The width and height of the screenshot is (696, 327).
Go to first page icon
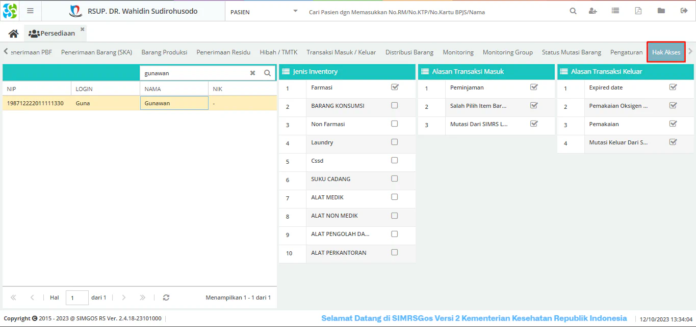[x=13, y=298]
